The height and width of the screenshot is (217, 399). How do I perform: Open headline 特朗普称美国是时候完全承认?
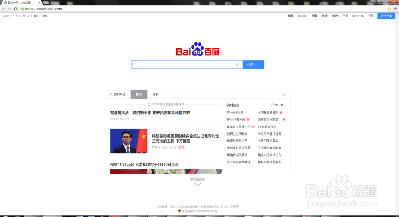coord(186,139)
